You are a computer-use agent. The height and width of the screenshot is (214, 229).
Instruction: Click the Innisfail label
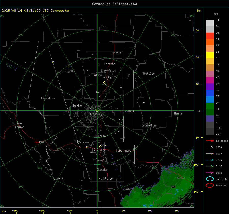[x=103, y=92]
